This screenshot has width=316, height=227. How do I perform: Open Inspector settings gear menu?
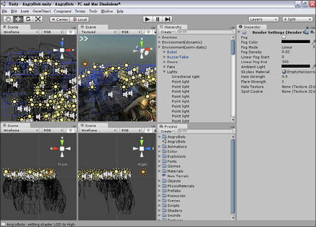(312, 32)
